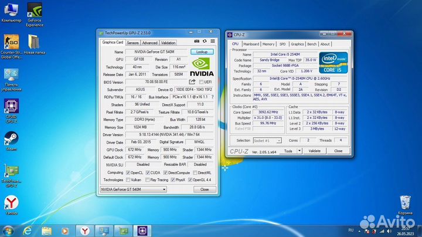Switch to the About tab in CPU-Z
Screen dimensions: 422x237
tap(325, 44)
